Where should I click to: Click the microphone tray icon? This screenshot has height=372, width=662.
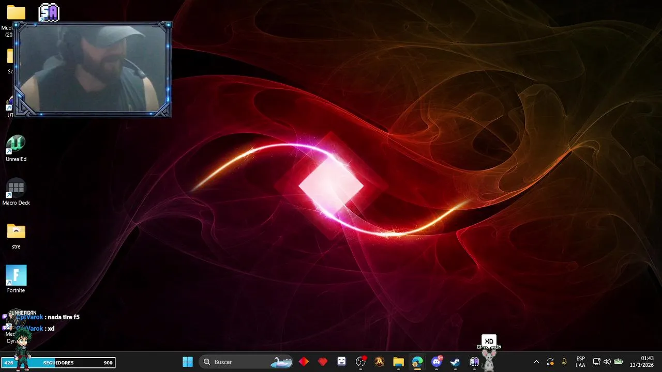[x=564, y=362]
